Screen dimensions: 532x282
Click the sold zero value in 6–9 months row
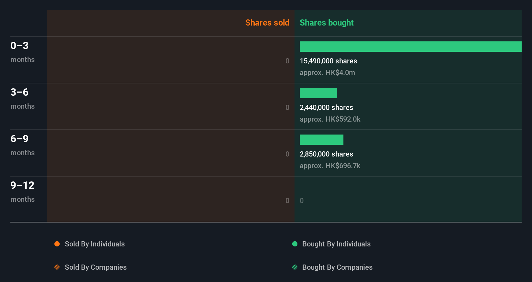tap(287, 154)
